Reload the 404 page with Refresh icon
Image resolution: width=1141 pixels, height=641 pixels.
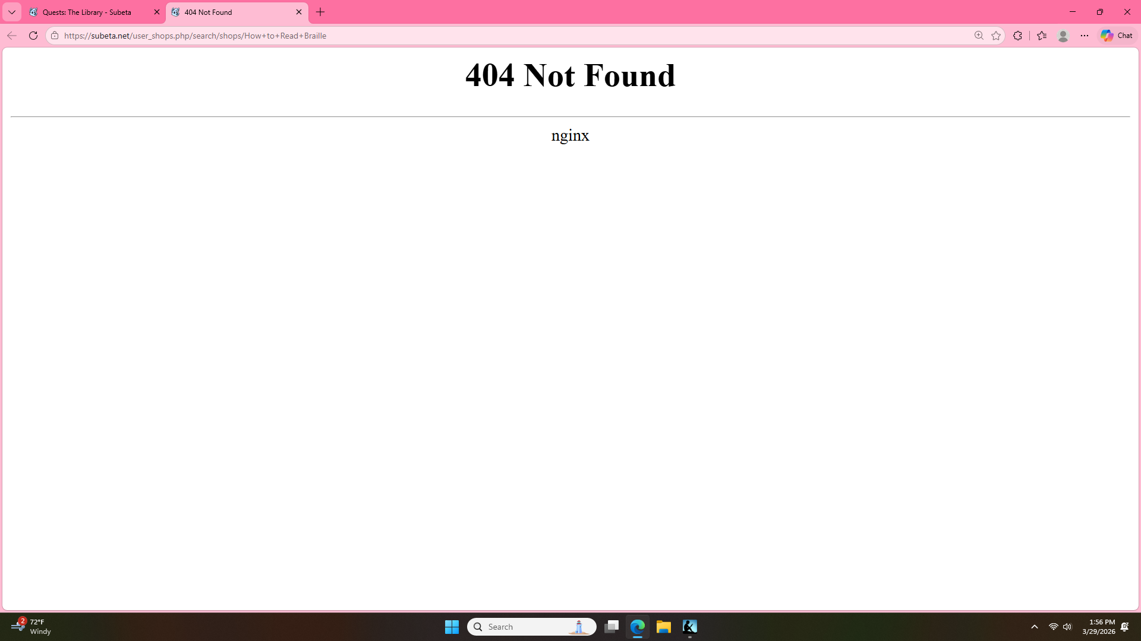pyautogui.click(x=33, y=36)
